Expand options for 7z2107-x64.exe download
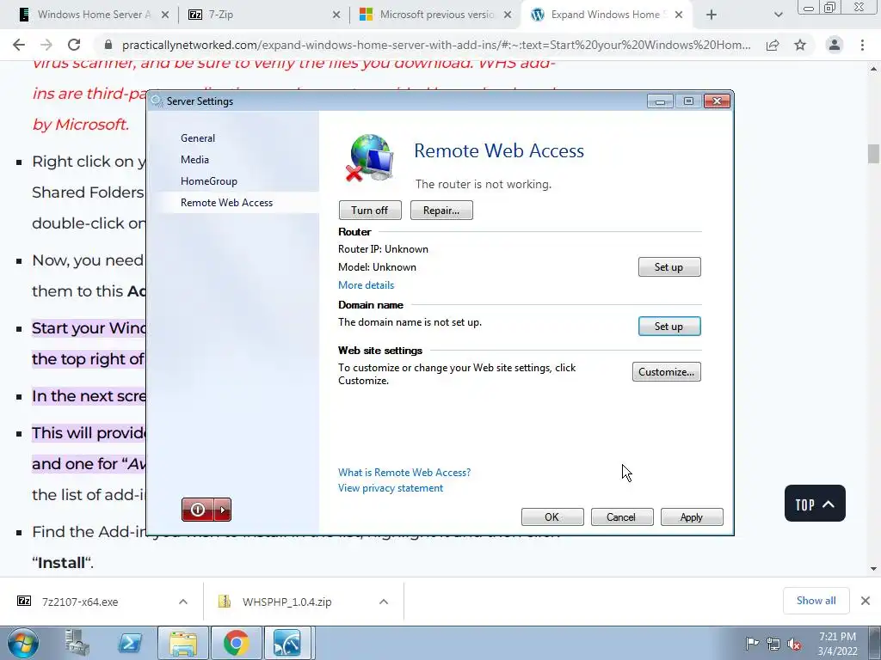This screenshot has width=881, height=660. pyautogui.click(x=183, y=602)
